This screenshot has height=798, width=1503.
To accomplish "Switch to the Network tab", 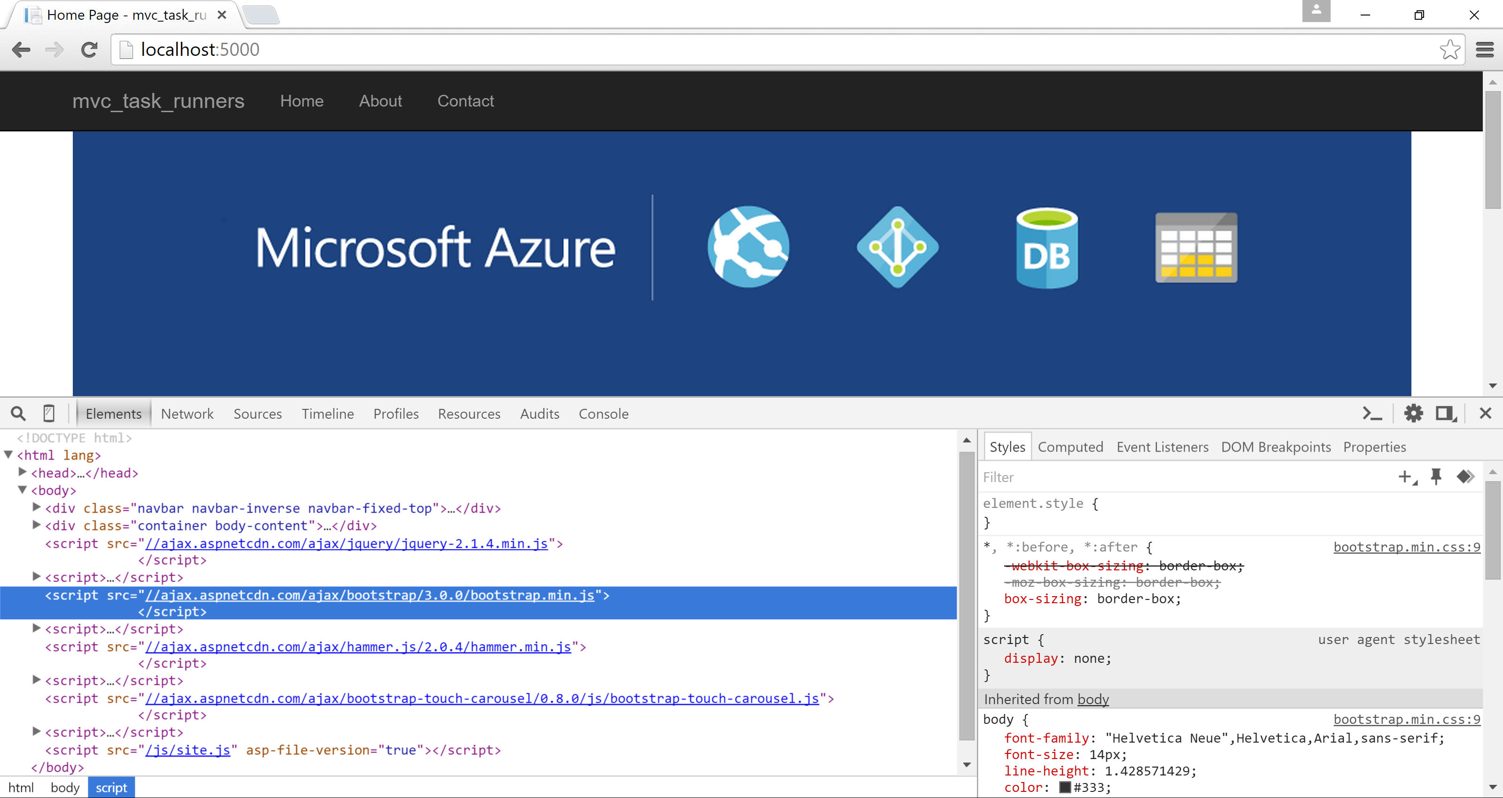I will click(x=187, y=414).
